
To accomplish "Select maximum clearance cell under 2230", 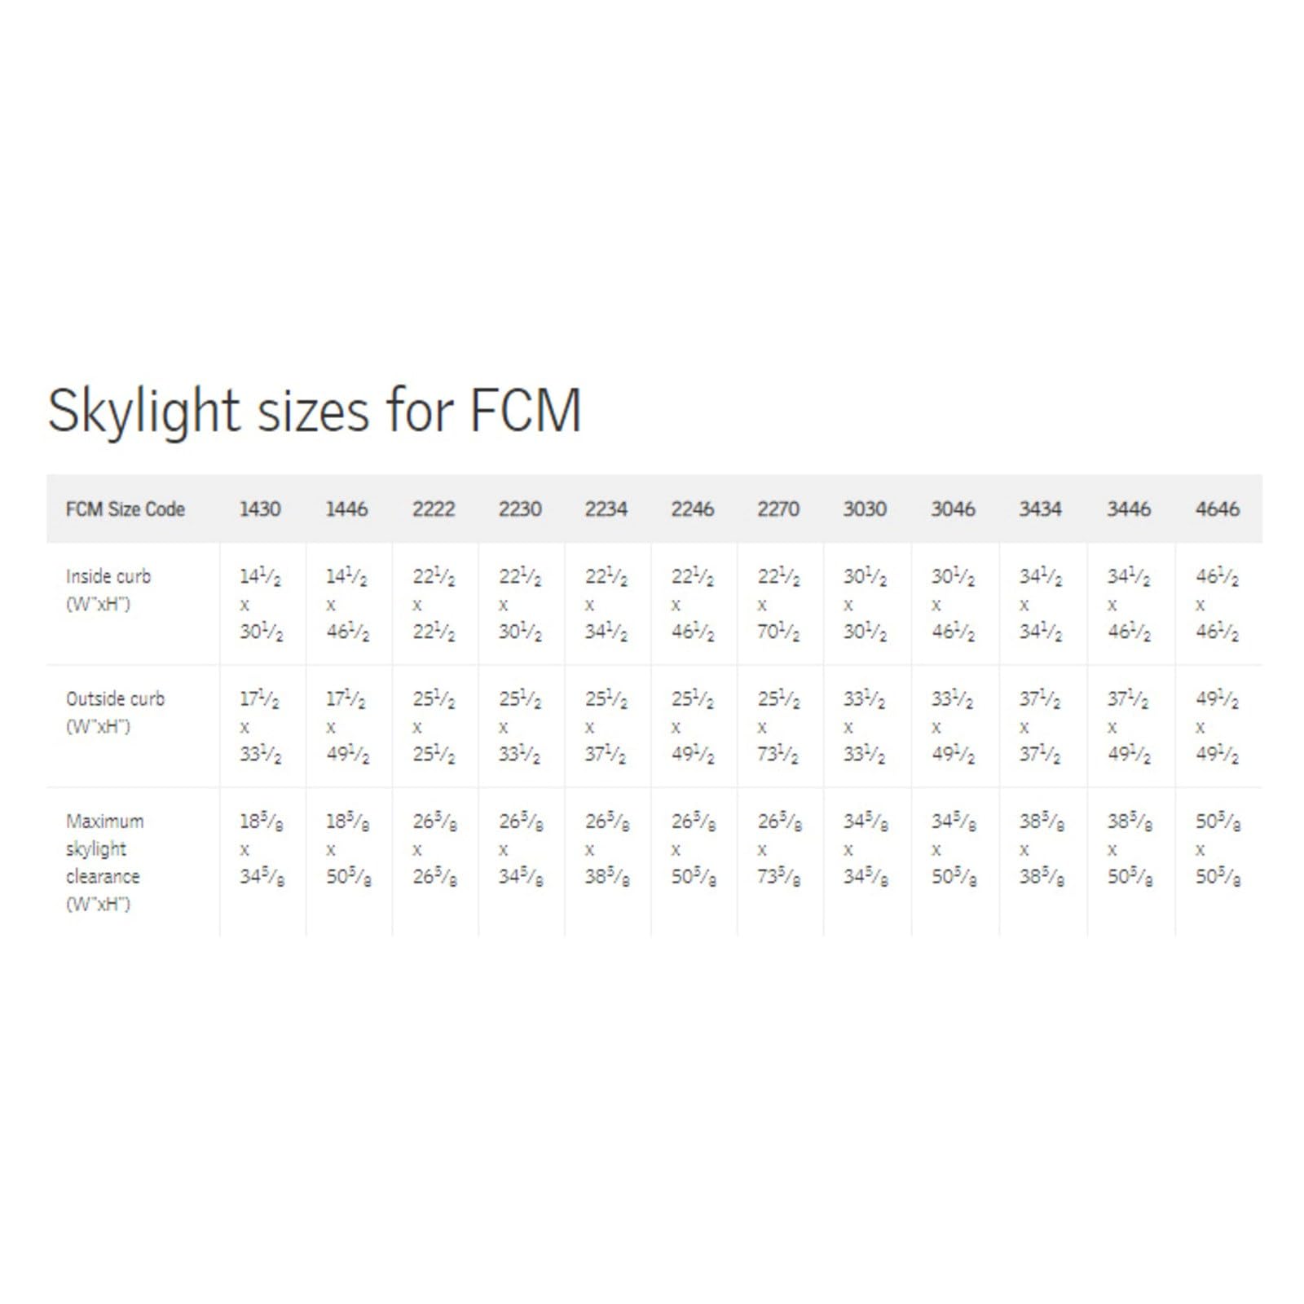I will pos(521,849).
